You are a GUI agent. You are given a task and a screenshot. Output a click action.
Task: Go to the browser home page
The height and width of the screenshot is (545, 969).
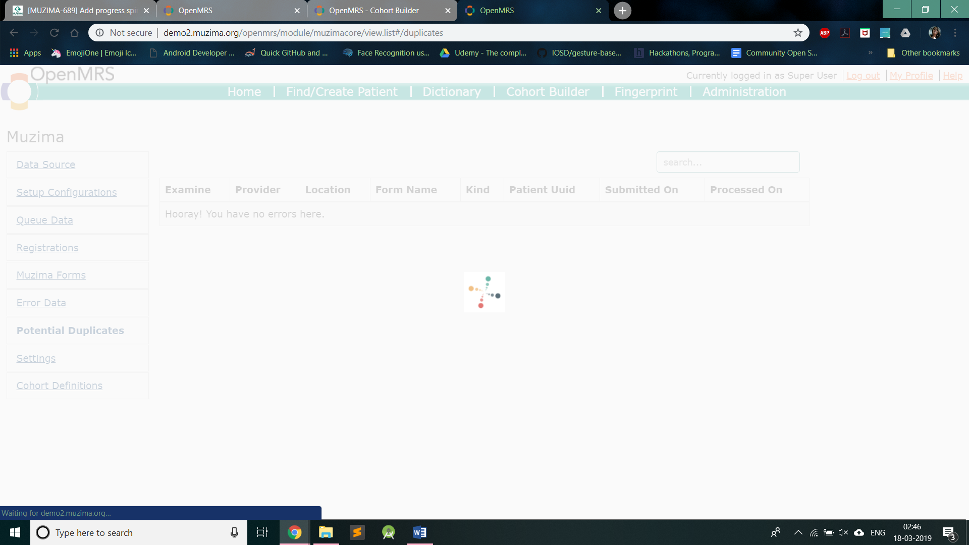[74, 33]
